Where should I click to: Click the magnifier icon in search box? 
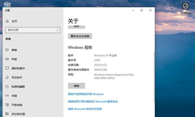coord(58,30)
